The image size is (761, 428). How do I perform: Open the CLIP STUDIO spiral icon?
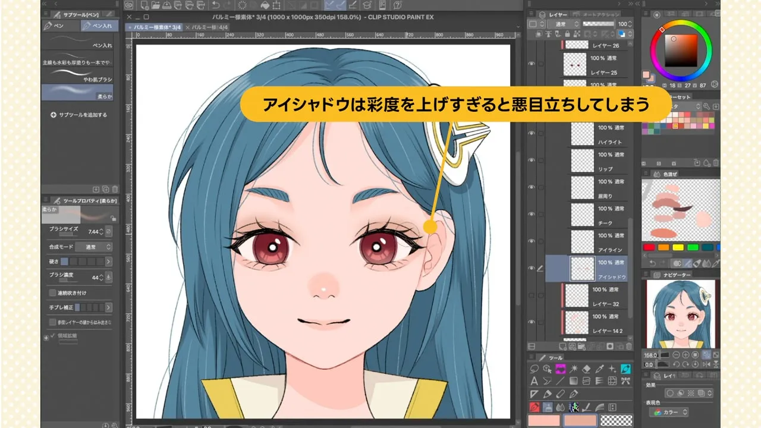[x=129, y=5]
